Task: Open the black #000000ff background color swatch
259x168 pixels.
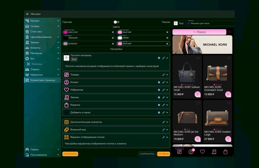Action: tap(66, 38)
